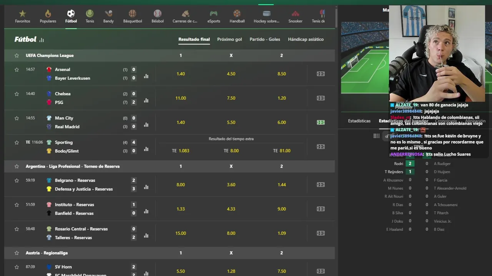
Task: Switch to the Próximo gol tab
Action: coord(229,39)
